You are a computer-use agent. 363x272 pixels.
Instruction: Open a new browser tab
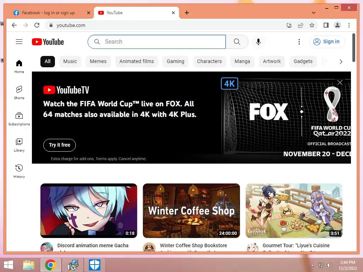pyautogui.click(x=187, y=13)
